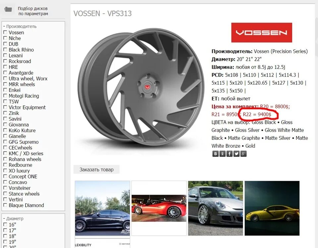Share via Google Plus icon
The width and height of the screenshot is (318, 248).
243,154
